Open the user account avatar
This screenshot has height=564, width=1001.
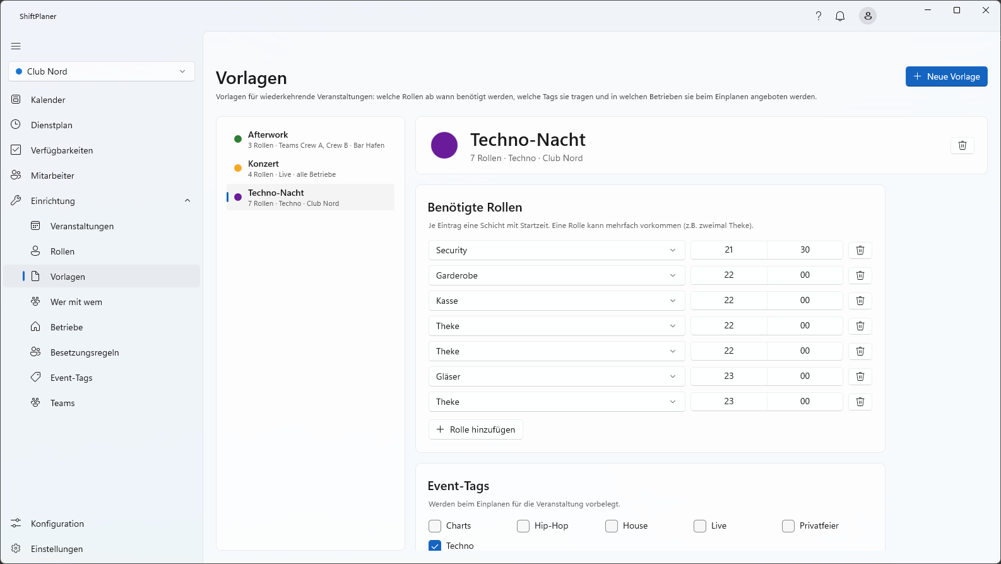click(868, 16)
